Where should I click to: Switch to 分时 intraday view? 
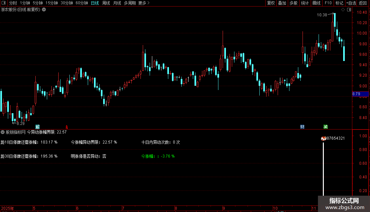pyautogui.click(x=13, y=3)
